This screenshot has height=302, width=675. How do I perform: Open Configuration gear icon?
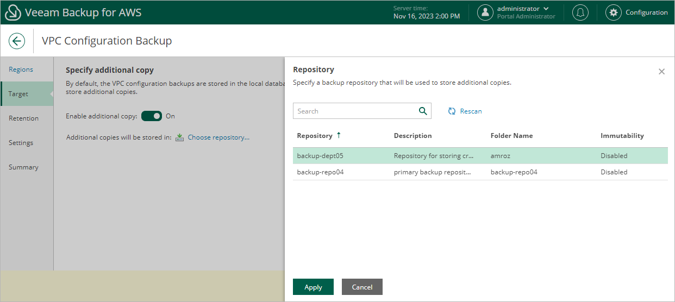pos(614,12)
